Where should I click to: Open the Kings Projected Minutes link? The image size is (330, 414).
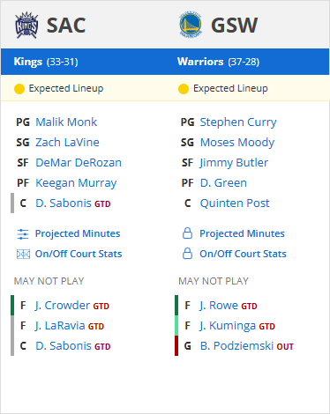78,233
